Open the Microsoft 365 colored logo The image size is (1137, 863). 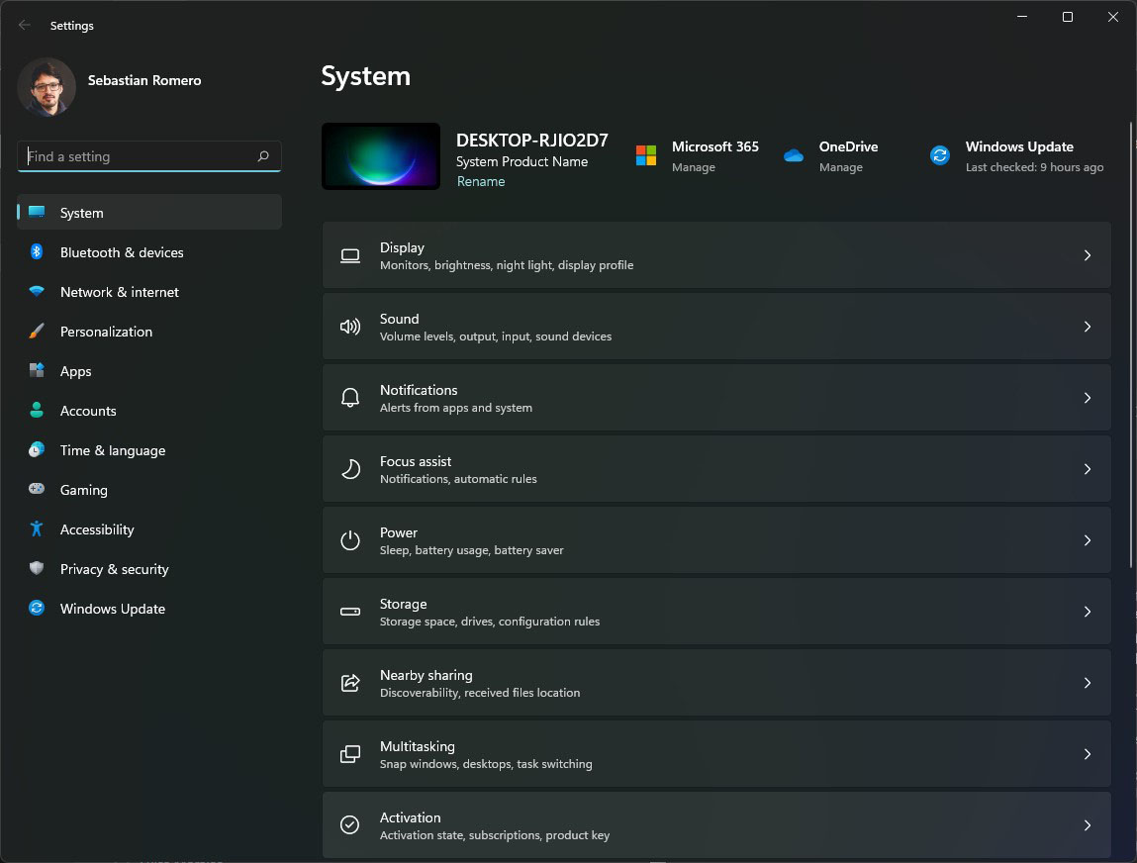(x=645, y=155)
